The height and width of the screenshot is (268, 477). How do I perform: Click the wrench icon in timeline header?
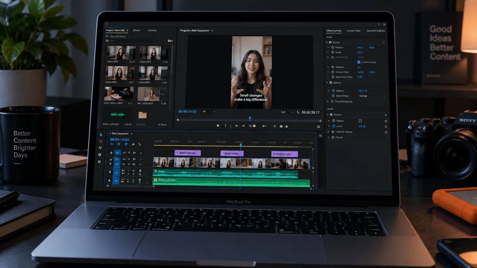pyautogui.click(x=140, y=144)
